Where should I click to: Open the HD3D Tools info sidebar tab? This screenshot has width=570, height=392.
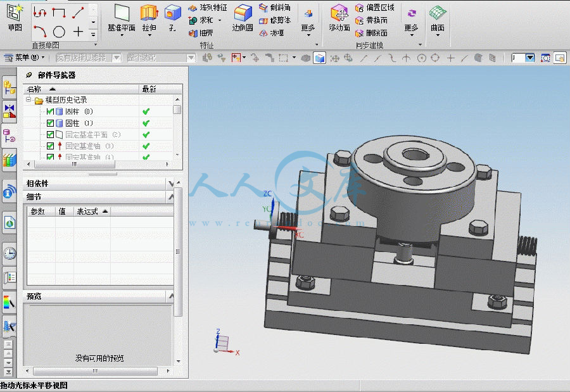(x=9, y=192)
